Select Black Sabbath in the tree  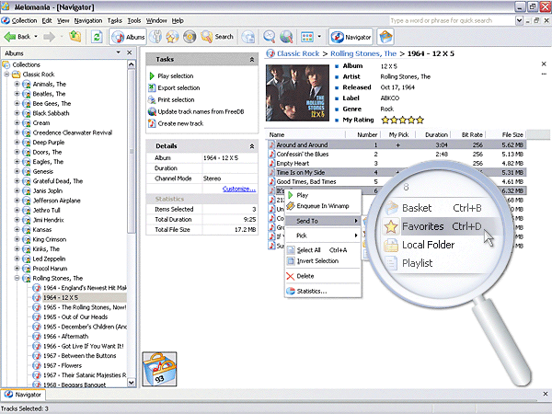pos(51,113)
